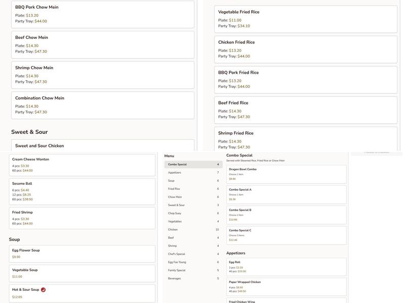Image resolution: width=405 pixels, height=303 pixels.
Task: Open Beverages category in the Menu sidebar
Action: (x=193, y=278)
